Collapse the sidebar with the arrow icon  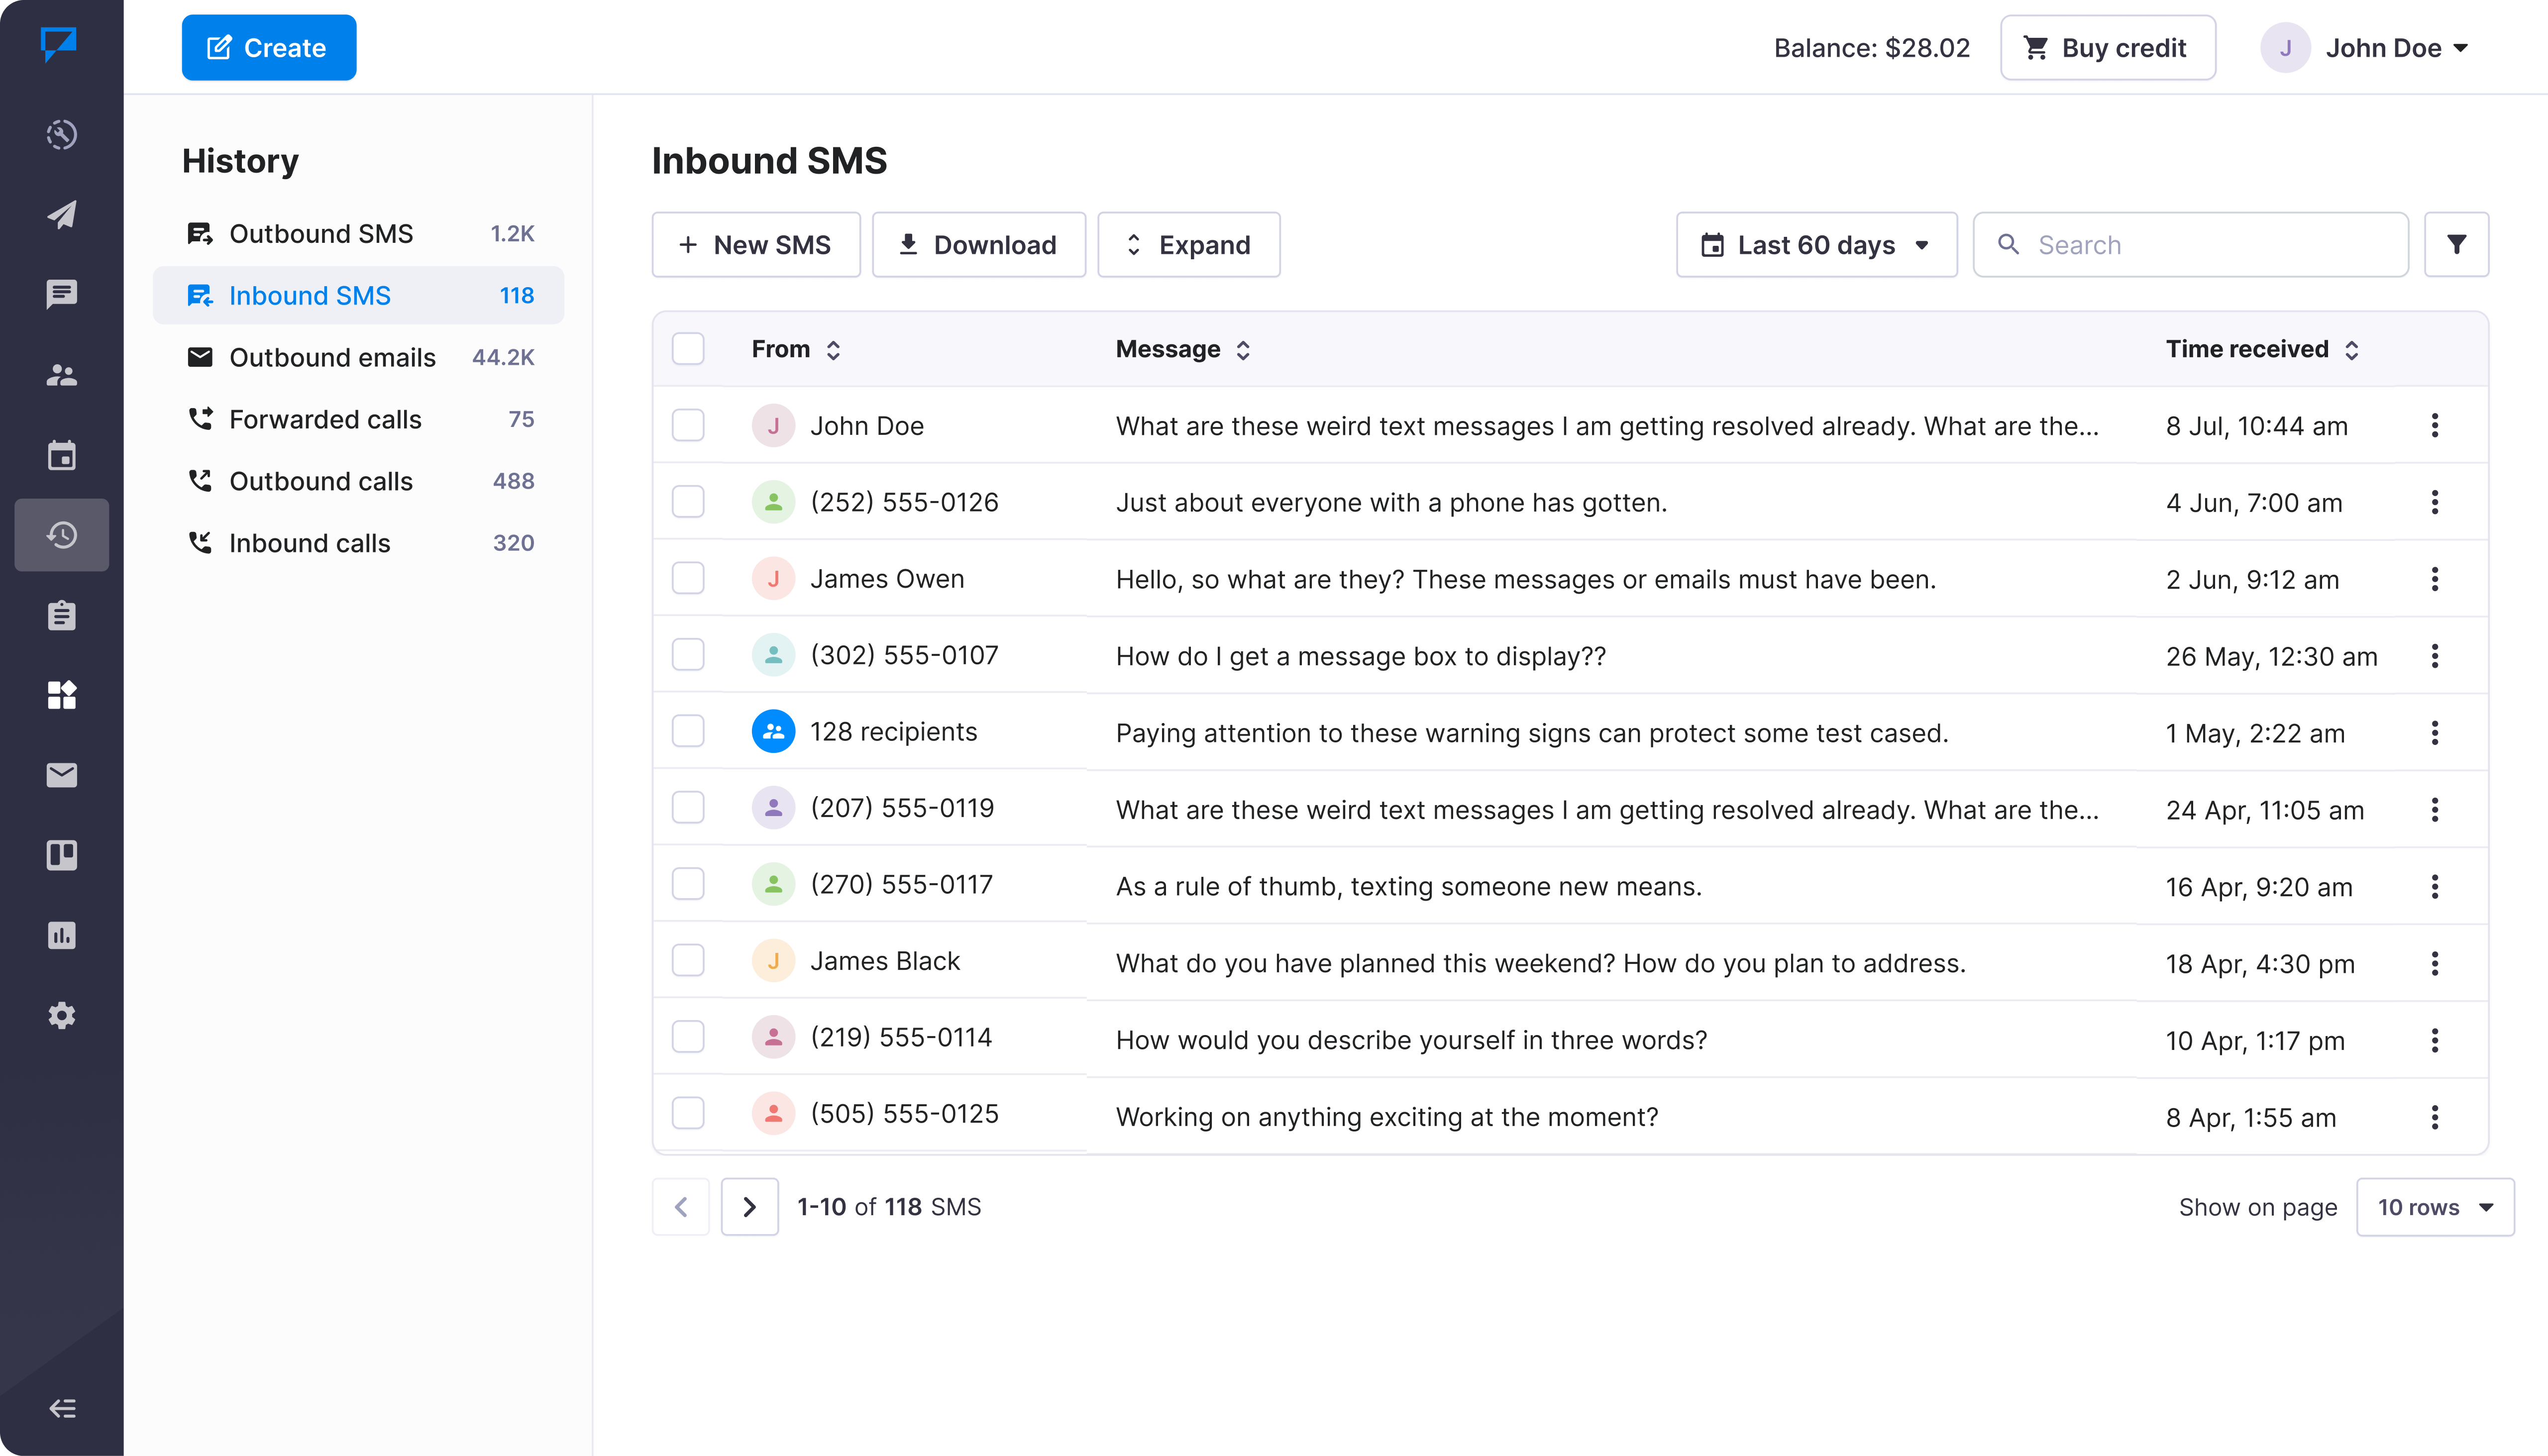coord(62,1408)
